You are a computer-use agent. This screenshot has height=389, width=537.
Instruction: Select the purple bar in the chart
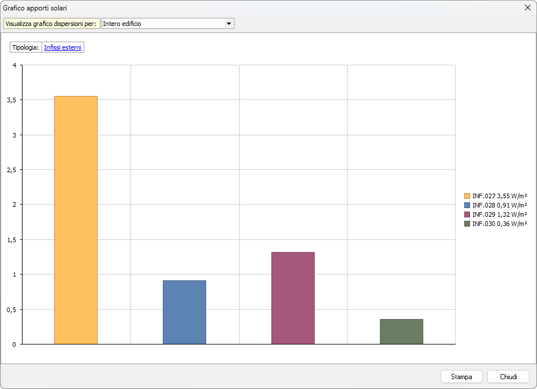pyautogui.click(x=293, y=298)
